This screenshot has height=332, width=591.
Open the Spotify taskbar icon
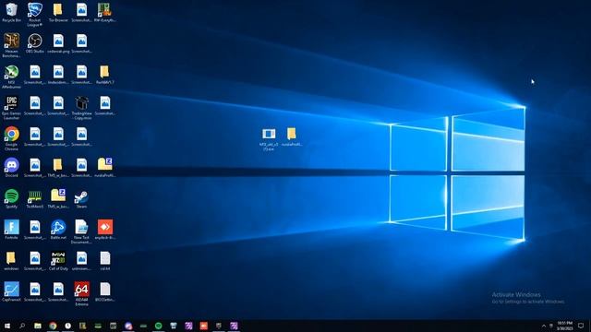[x=158, y=326]
